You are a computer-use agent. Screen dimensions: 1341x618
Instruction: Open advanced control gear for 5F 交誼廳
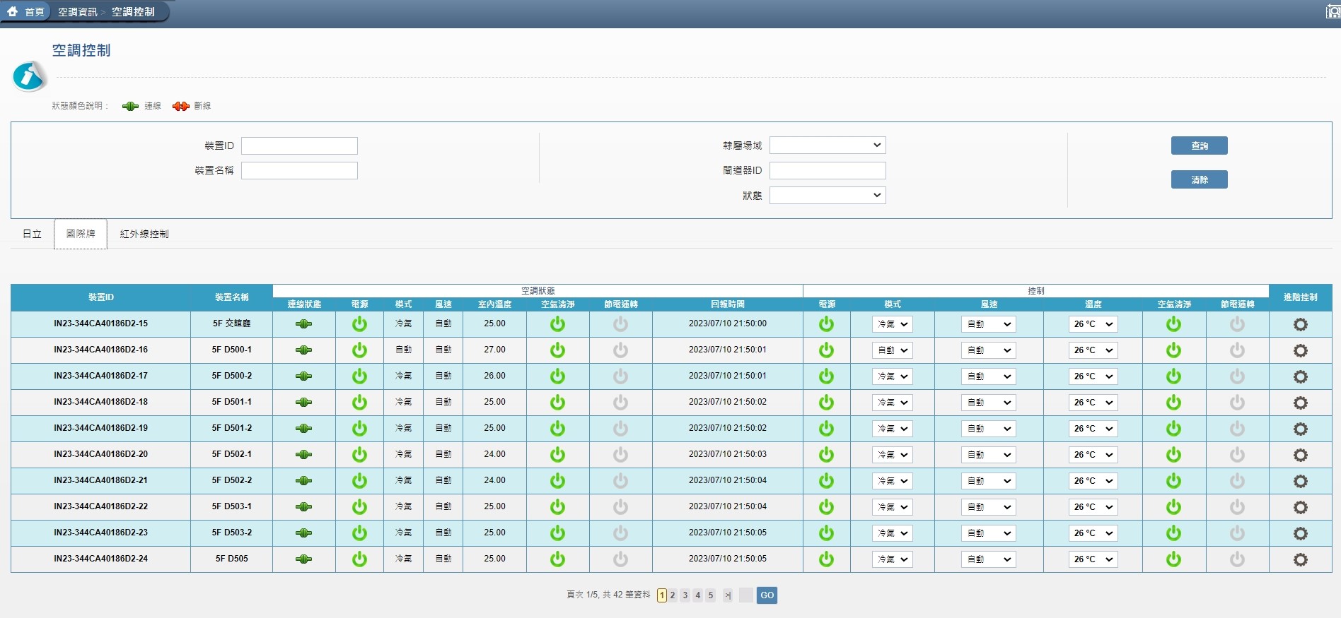pyautogui.click(x=1300, y=324)
